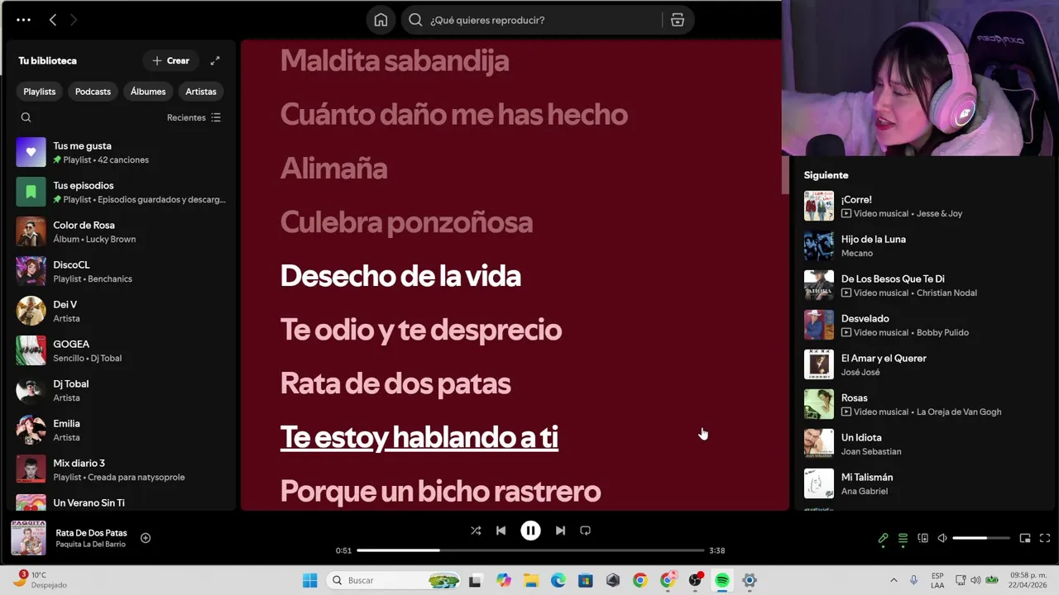Add current song to Liked Songs
Image resolution: width=1059 pixels, height=595 pixels.
146,538
